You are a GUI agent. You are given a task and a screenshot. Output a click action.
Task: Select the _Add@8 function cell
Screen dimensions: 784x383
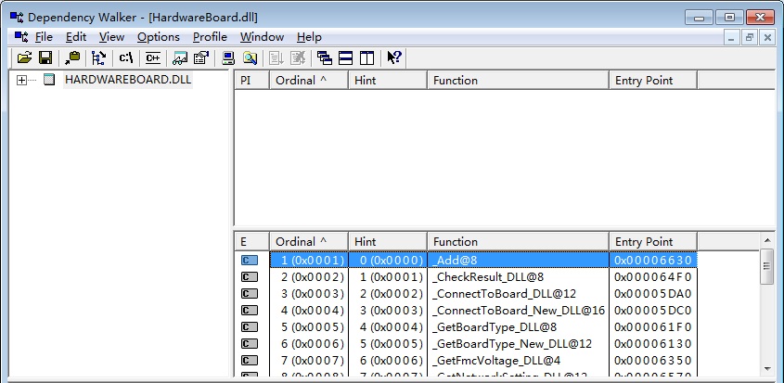[519, 260]
